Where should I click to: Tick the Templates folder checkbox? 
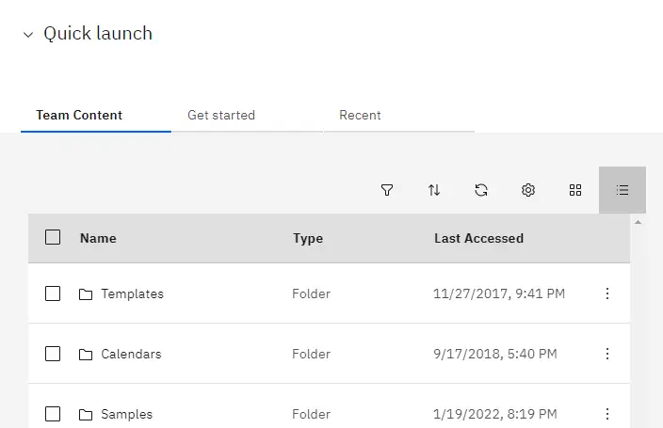click(53, 293)
